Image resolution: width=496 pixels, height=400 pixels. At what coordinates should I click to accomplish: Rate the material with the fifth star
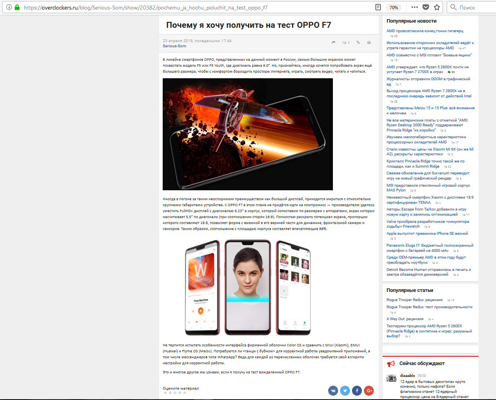click(185, 393)
